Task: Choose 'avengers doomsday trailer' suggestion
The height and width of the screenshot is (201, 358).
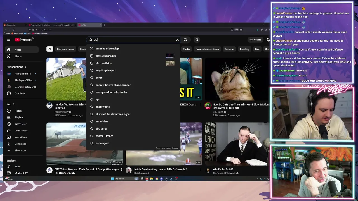Action: [133, 92]
